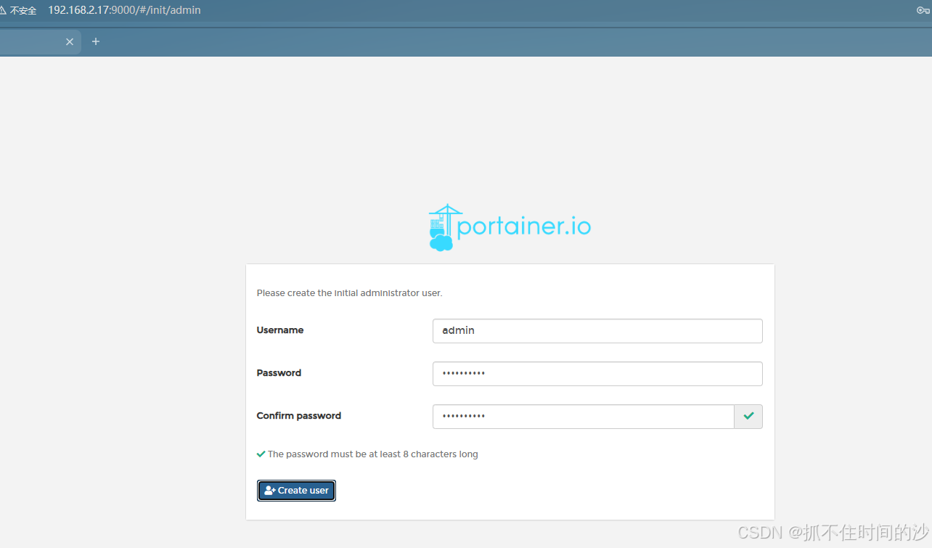Close the current browser tab

tap(70, 42)
